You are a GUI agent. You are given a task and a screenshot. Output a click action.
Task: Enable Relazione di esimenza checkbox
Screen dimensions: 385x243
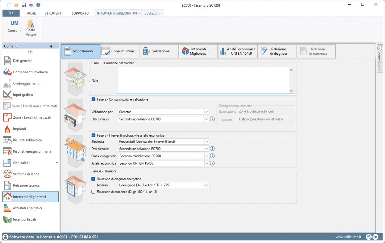[93, 192]
